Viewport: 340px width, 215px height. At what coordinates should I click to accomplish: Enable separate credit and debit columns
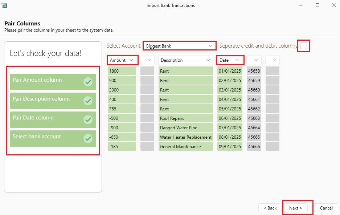pos(304,46)
